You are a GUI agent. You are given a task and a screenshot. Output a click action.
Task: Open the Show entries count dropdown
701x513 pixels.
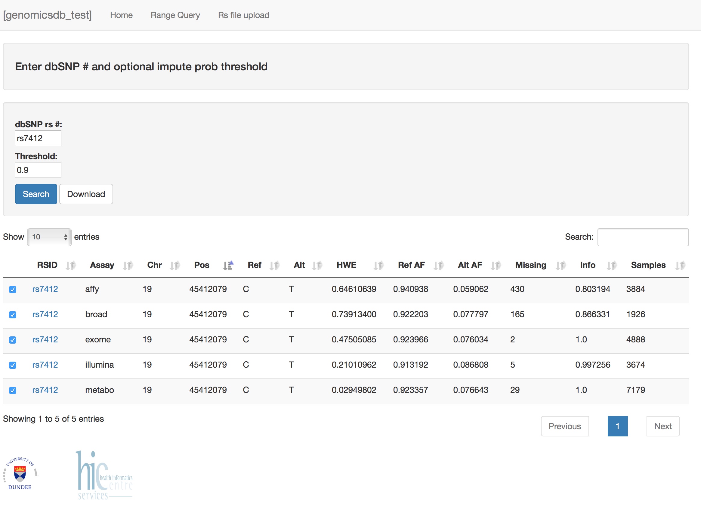tap(49, 237)
